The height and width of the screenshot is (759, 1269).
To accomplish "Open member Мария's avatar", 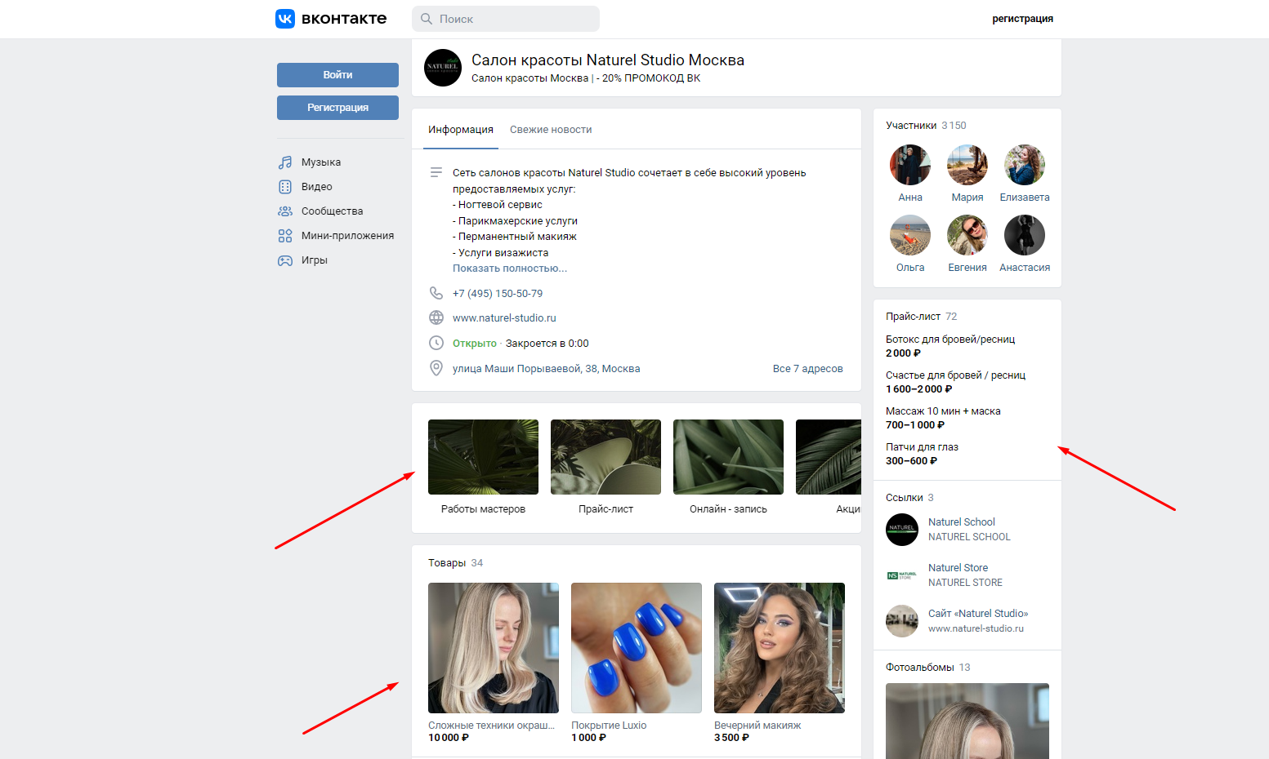I will coord(967,165).
